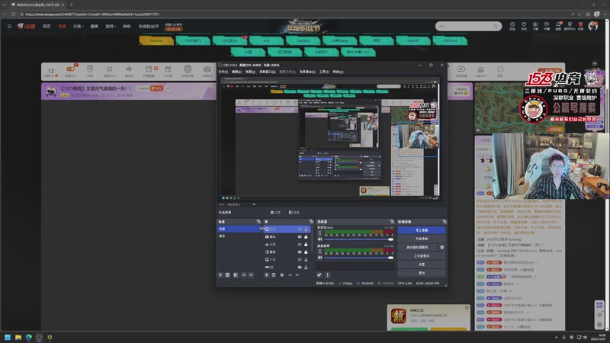Screen dimensions: 610x343
Task: Open source properties gear under sources list
Action: point(282,275)
